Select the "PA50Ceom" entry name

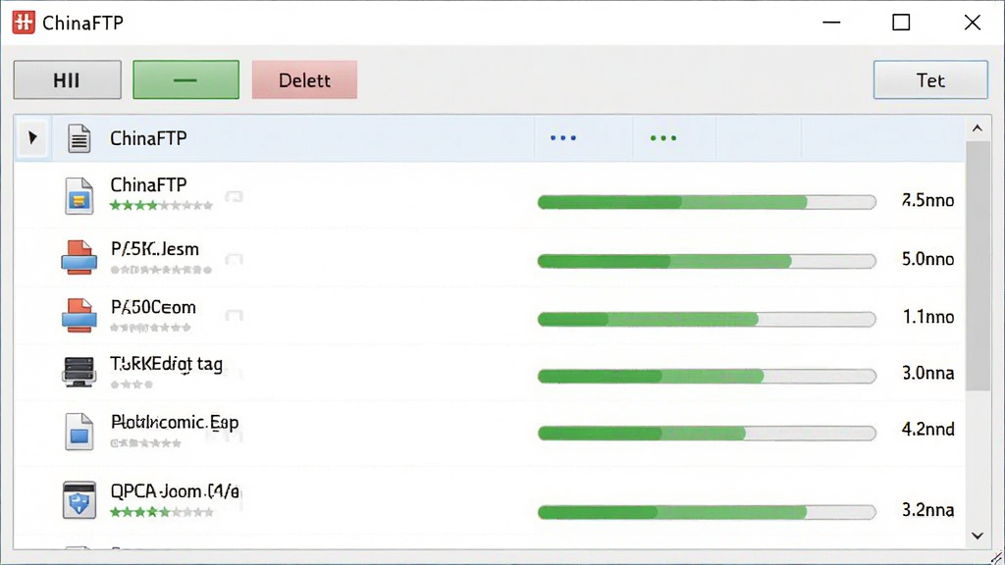pos(153,307)
